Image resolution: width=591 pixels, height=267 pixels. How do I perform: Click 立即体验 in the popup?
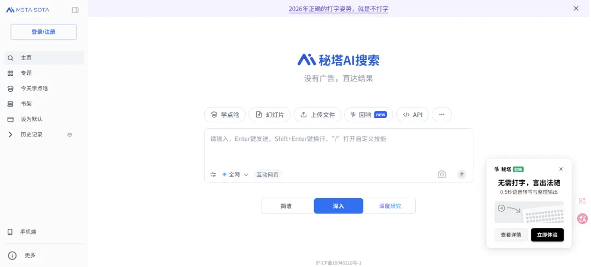547,235
